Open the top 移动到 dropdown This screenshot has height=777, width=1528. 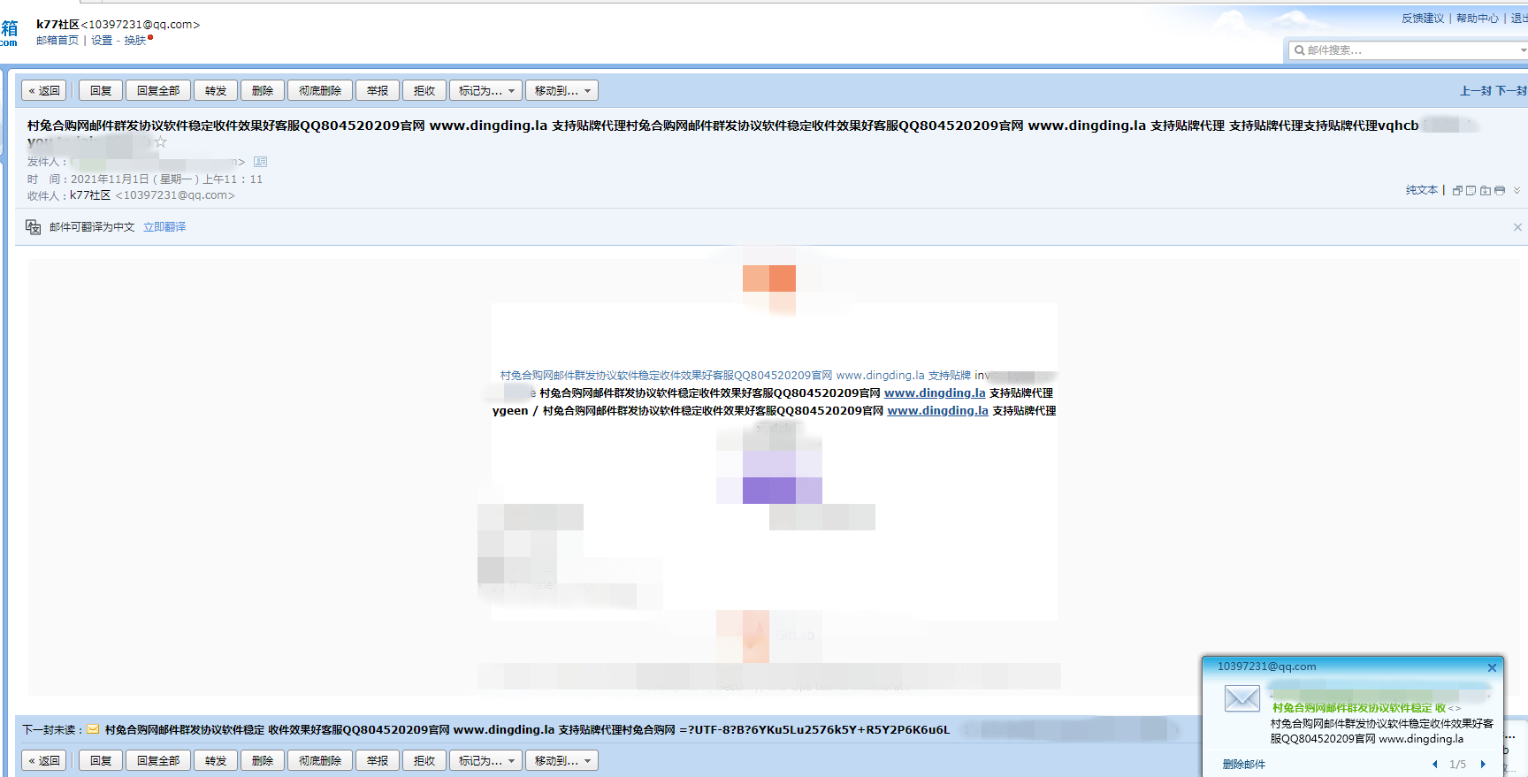pos(562,90)
